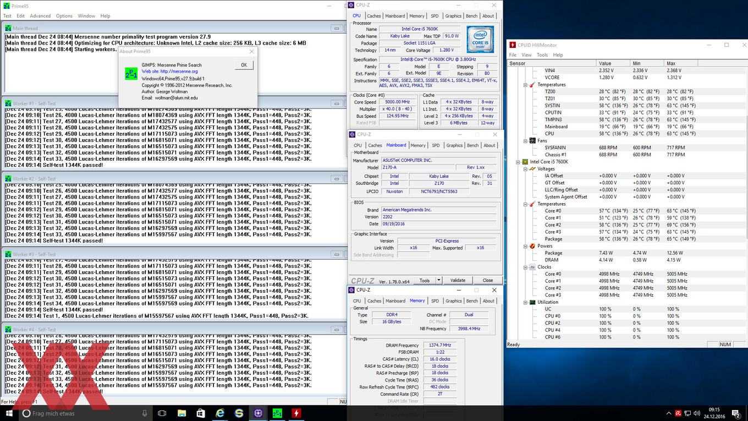This screenshot has width=748, height=421.
Task: Click the Utilization category icon in HWMonitor
Action: [532, 302]
